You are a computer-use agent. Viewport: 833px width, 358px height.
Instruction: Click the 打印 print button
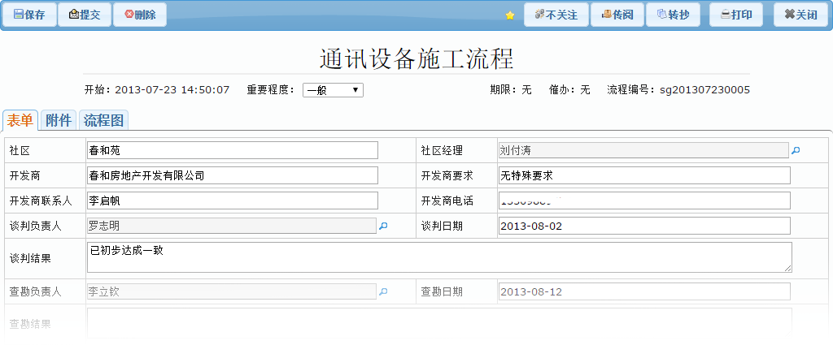[735, 15]
